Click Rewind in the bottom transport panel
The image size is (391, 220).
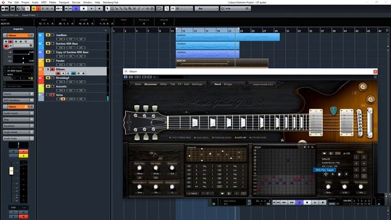pyautogui.click(x=283, y=202)
